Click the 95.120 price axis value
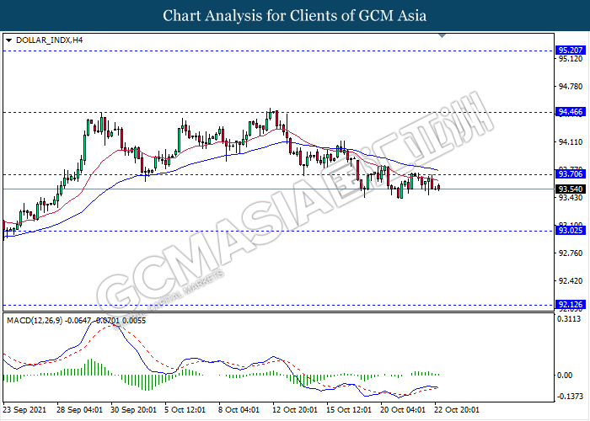Image resolution: width=590 pixels, height=421 pixels. (570, 59)
